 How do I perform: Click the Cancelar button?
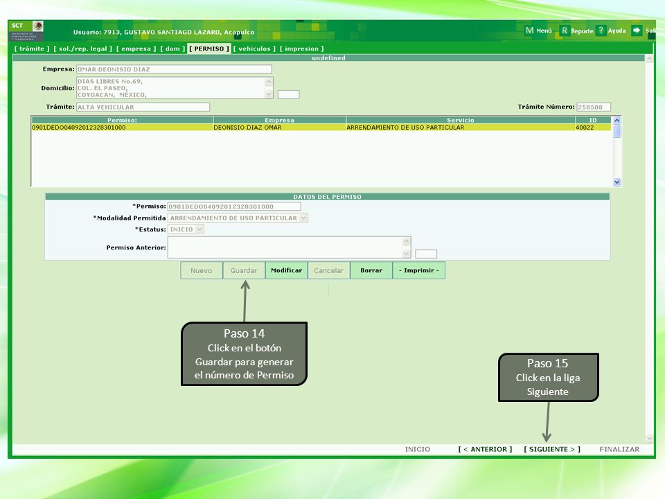point(328,270)
